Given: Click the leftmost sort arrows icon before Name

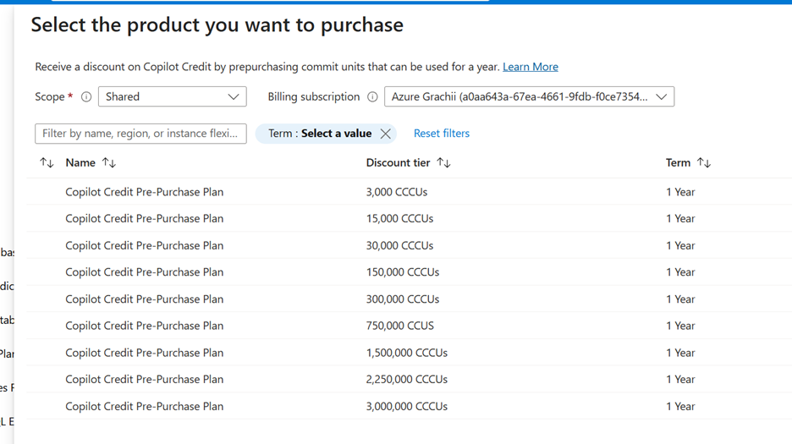Looking at the screenshot, I should coord(47,162).
